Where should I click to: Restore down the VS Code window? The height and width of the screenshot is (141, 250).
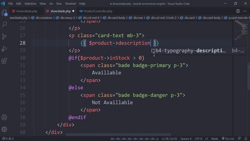point(235,4)
